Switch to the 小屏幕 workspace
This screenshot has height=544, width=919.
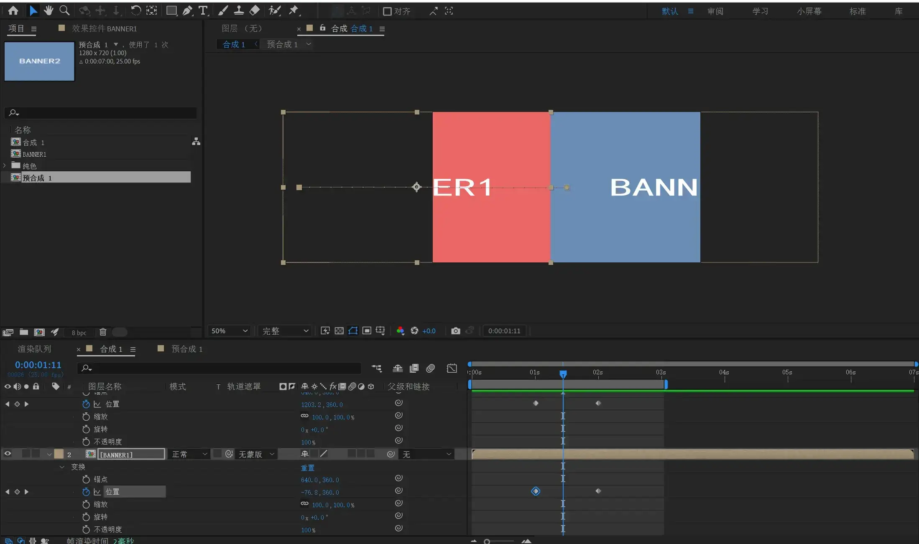(x=809, y=11)
